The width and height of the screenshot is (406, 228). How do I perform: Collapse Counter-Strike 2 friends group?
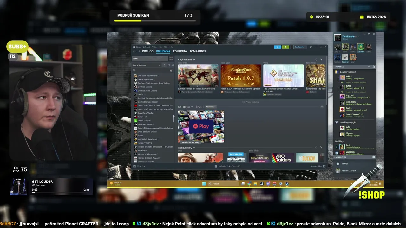[x=348, y=72]
